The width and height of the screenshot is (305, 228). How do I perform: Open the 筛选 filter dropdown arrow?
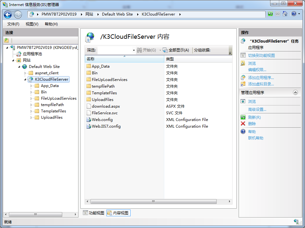(134, 50)
